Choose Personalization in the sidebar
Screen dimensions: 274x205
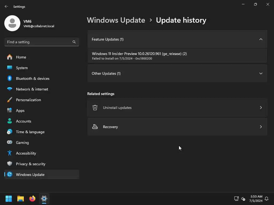coord(42,100)
